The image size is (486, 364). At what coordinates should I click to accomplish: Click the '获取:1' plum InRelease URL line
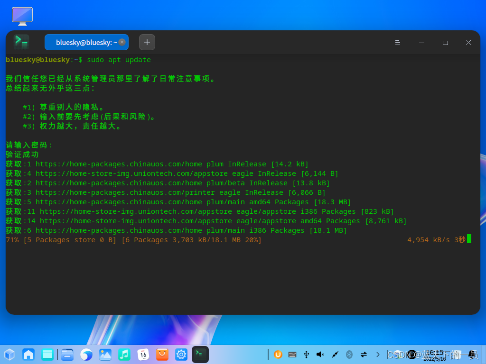(x=157, y=164)
